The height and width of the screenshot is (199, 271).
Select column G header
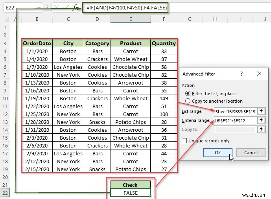click(190, 19)
